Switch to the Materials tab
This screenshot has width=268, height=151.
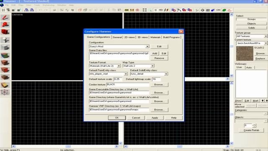(155, 37)
